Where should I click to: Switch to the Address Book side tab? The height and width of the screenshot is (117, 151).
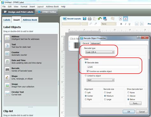[30, 20]
